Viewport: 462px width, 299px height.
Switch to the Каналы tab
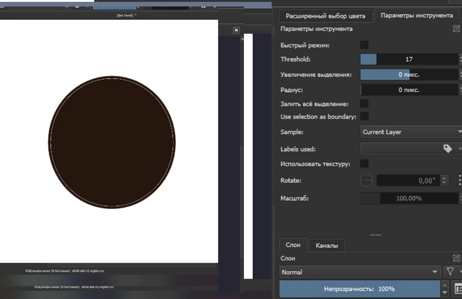327,245
